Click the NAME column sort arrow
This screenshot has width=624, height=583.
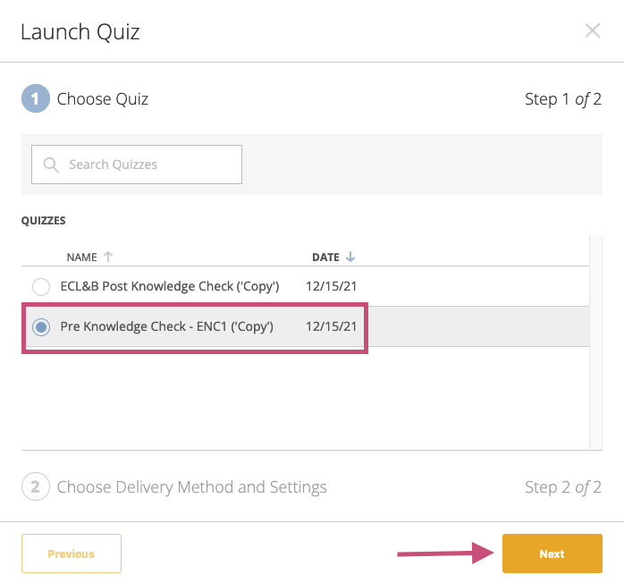(x=108, y=257)
